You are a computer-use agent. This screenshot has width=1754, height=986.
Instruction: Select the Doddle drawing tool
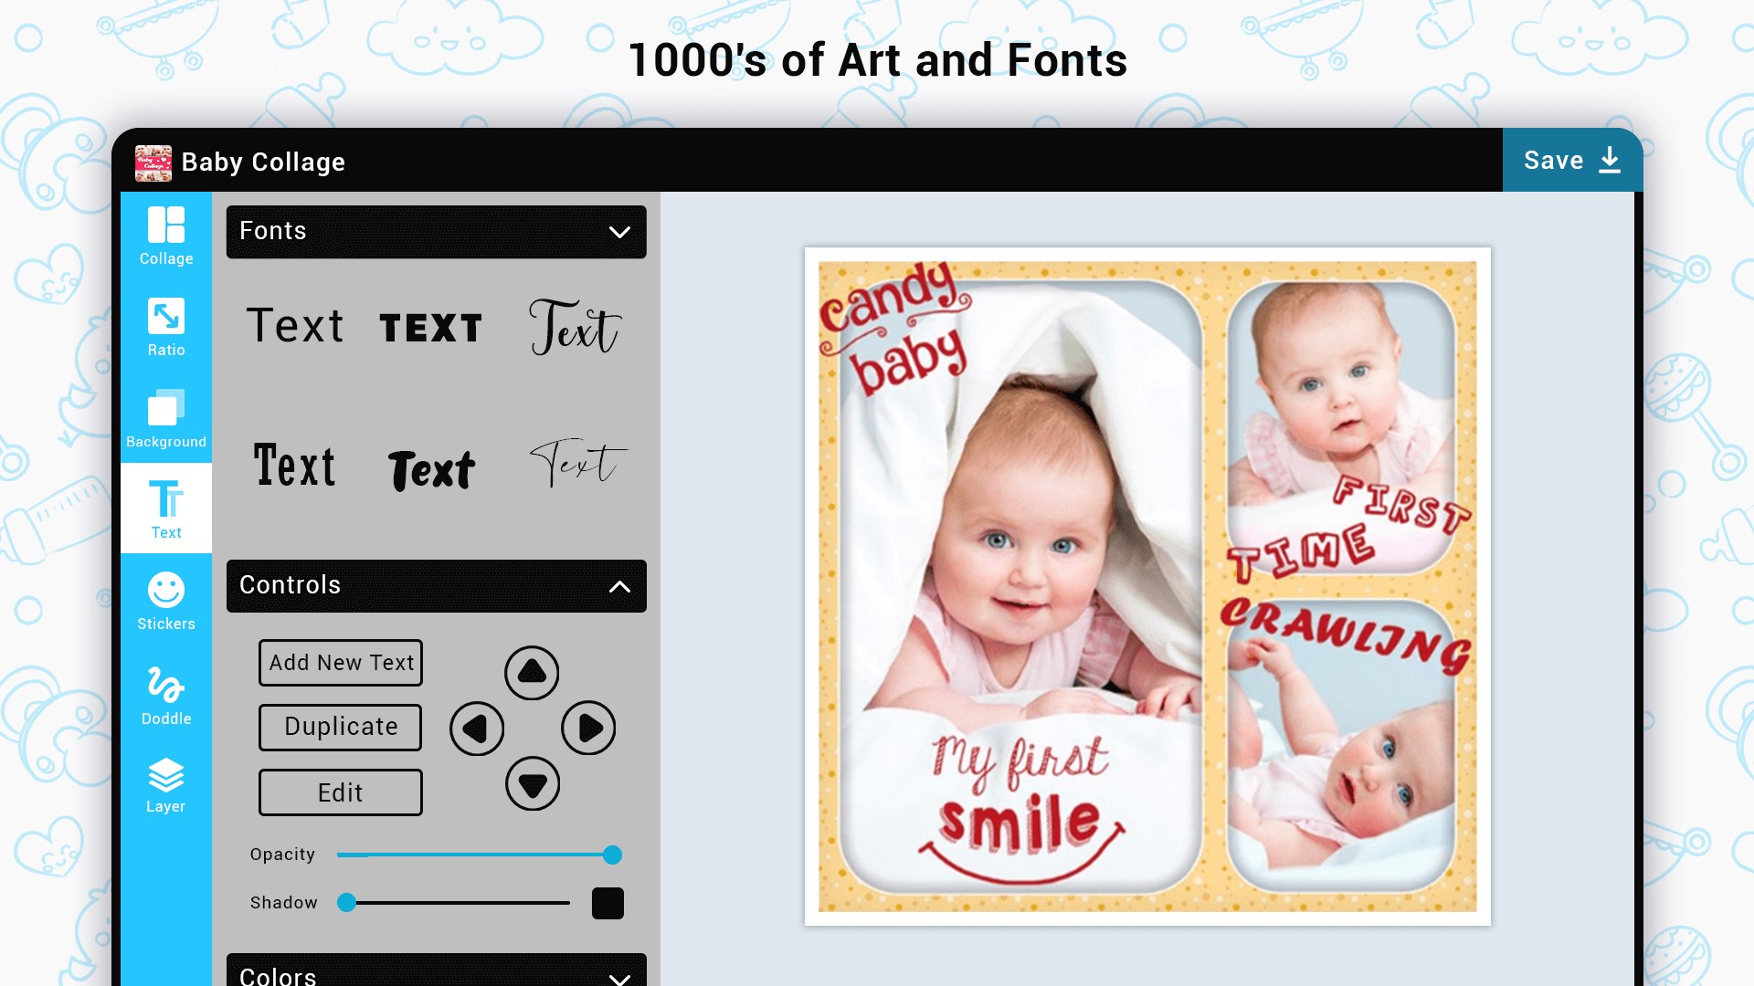(x=166, y=694)
